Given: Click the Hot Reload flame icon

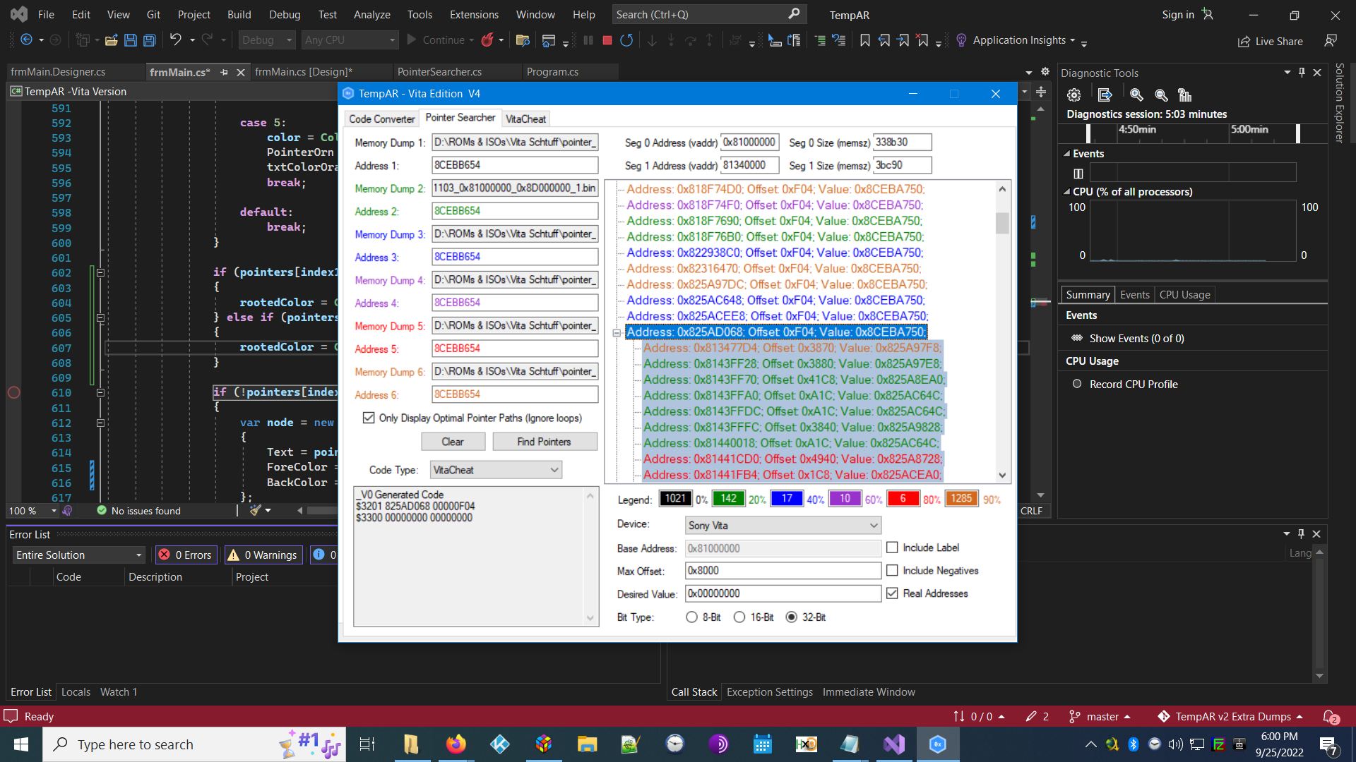Looking at the screenshot, I should pyautogui.click(x=487, y=40).
